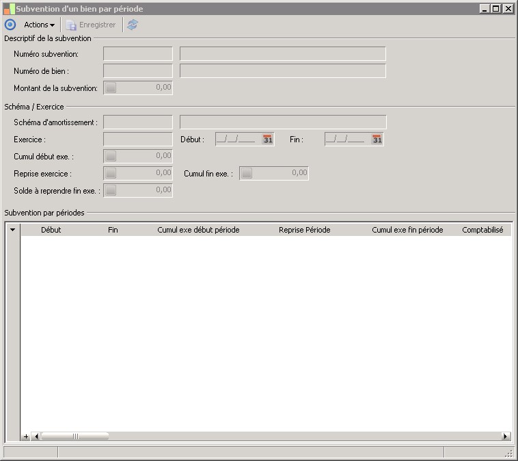Viewport: 518px width, 461px height.
Task: Sort by the Début column header
Action: pos(51,230)
